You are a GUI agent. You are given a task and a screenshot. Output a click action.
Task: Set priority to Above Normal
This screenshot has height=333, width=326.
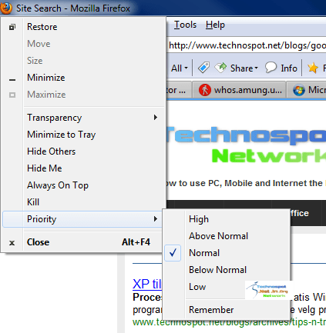click(226, 236)
